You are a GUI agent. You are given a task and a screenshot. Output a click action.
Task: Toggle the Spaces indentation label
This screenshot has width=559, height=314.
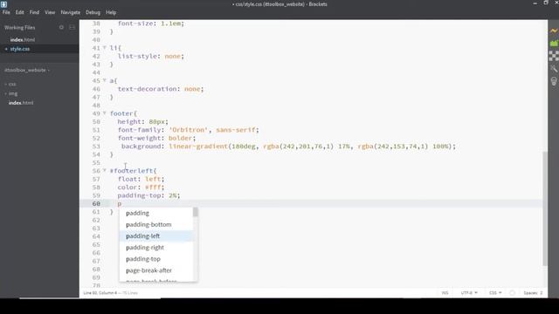[x=530, y=293]
